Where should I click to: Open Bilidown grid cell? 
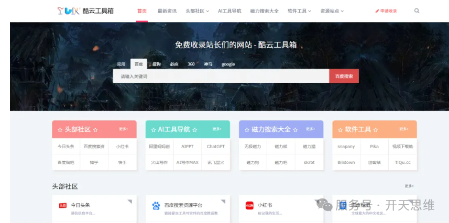346,162
